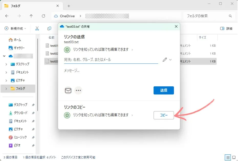238x161 pixels.
Task: Select the test01 file row
Action: (x=51, y=45)
